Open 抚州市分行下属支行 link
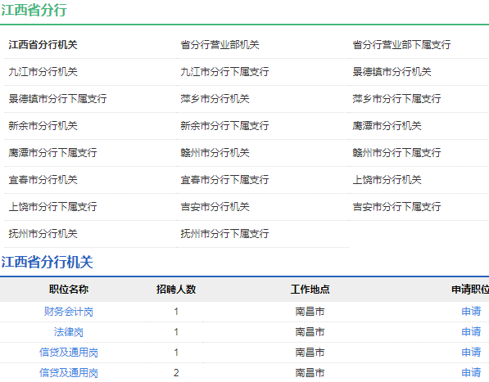 224,234
